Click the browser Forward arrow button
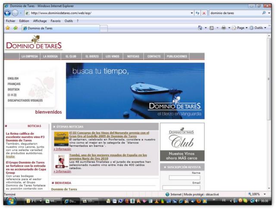This screenshot has height=209, width=276. point(15,13)
